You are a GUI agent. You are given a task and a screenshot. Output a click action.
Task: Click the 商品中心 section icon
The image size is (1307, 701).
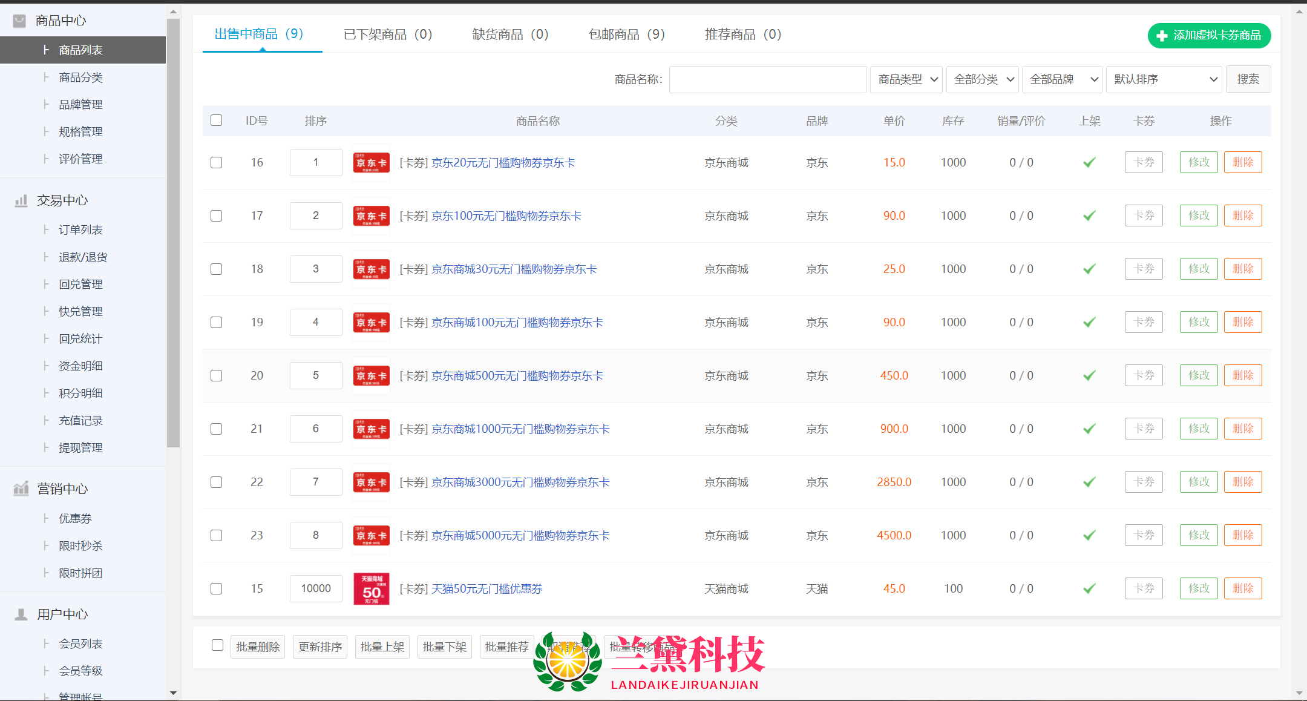click(19, 21)
